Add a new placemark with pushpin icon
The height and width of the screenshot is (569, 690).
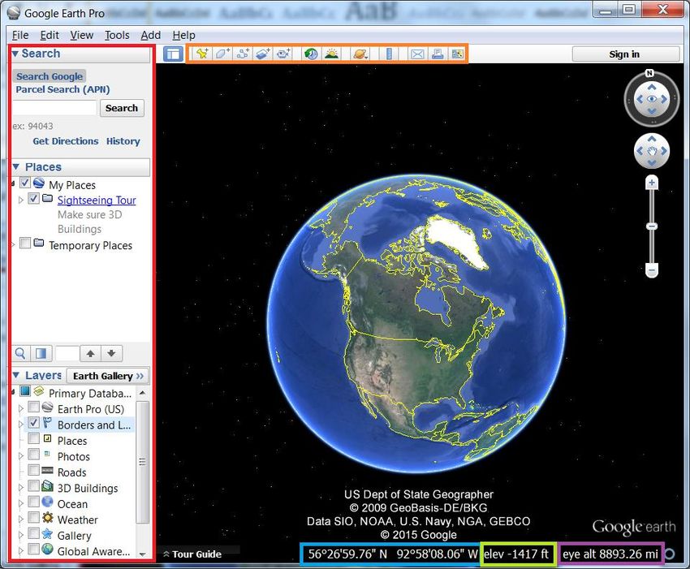click(x=202, y=54)
